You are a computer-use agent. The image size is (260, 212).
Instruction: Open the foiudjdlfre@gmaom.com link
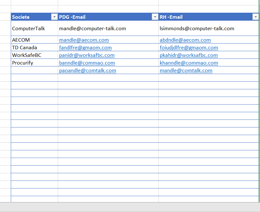[x=189, y=48]
